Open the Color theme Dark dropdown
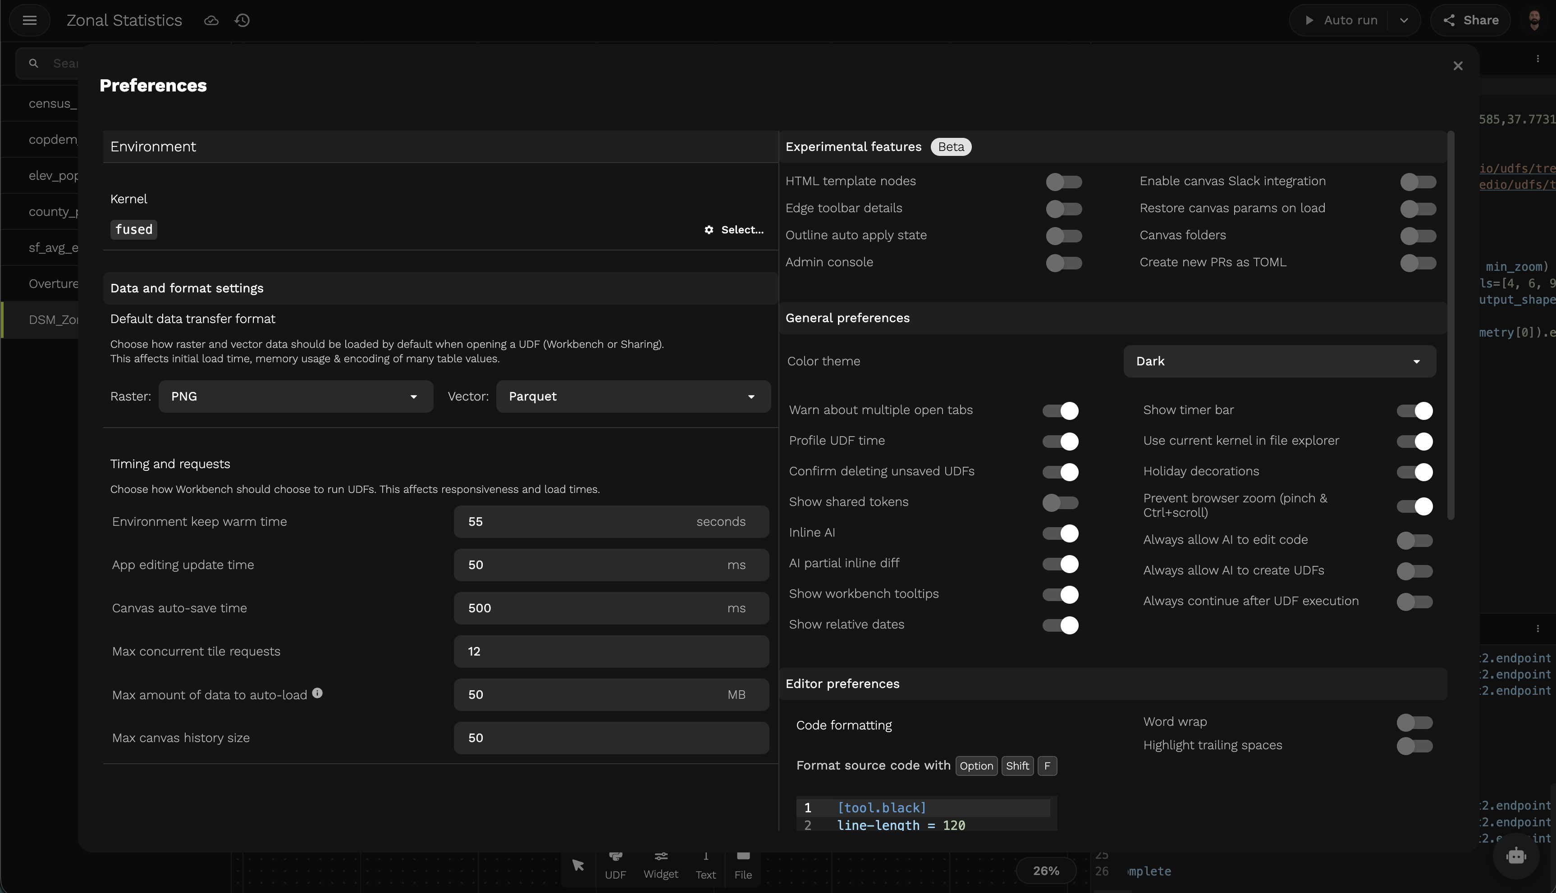Screen dimensions: 1556x893 point(1279,361)
